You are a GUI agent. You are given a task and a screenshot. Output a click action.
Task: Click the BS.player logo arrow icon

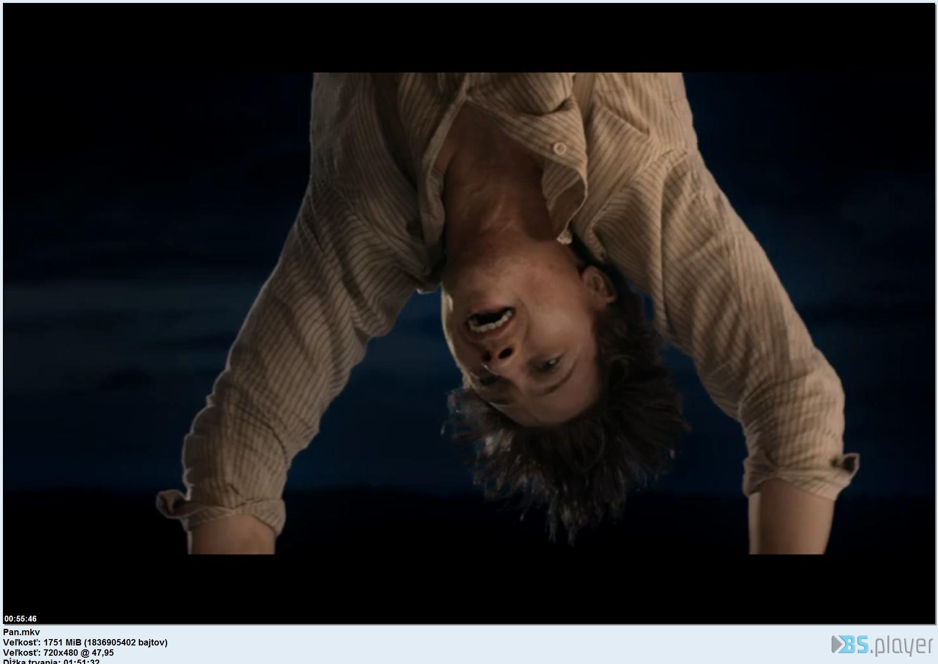(837, 644)
